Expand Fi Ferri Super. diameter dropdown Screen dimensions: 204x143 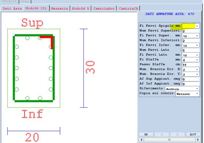[197, 36]
